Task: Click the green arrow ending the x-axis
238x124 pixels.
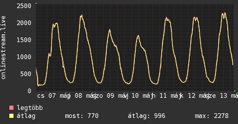Action: [235, 91]
